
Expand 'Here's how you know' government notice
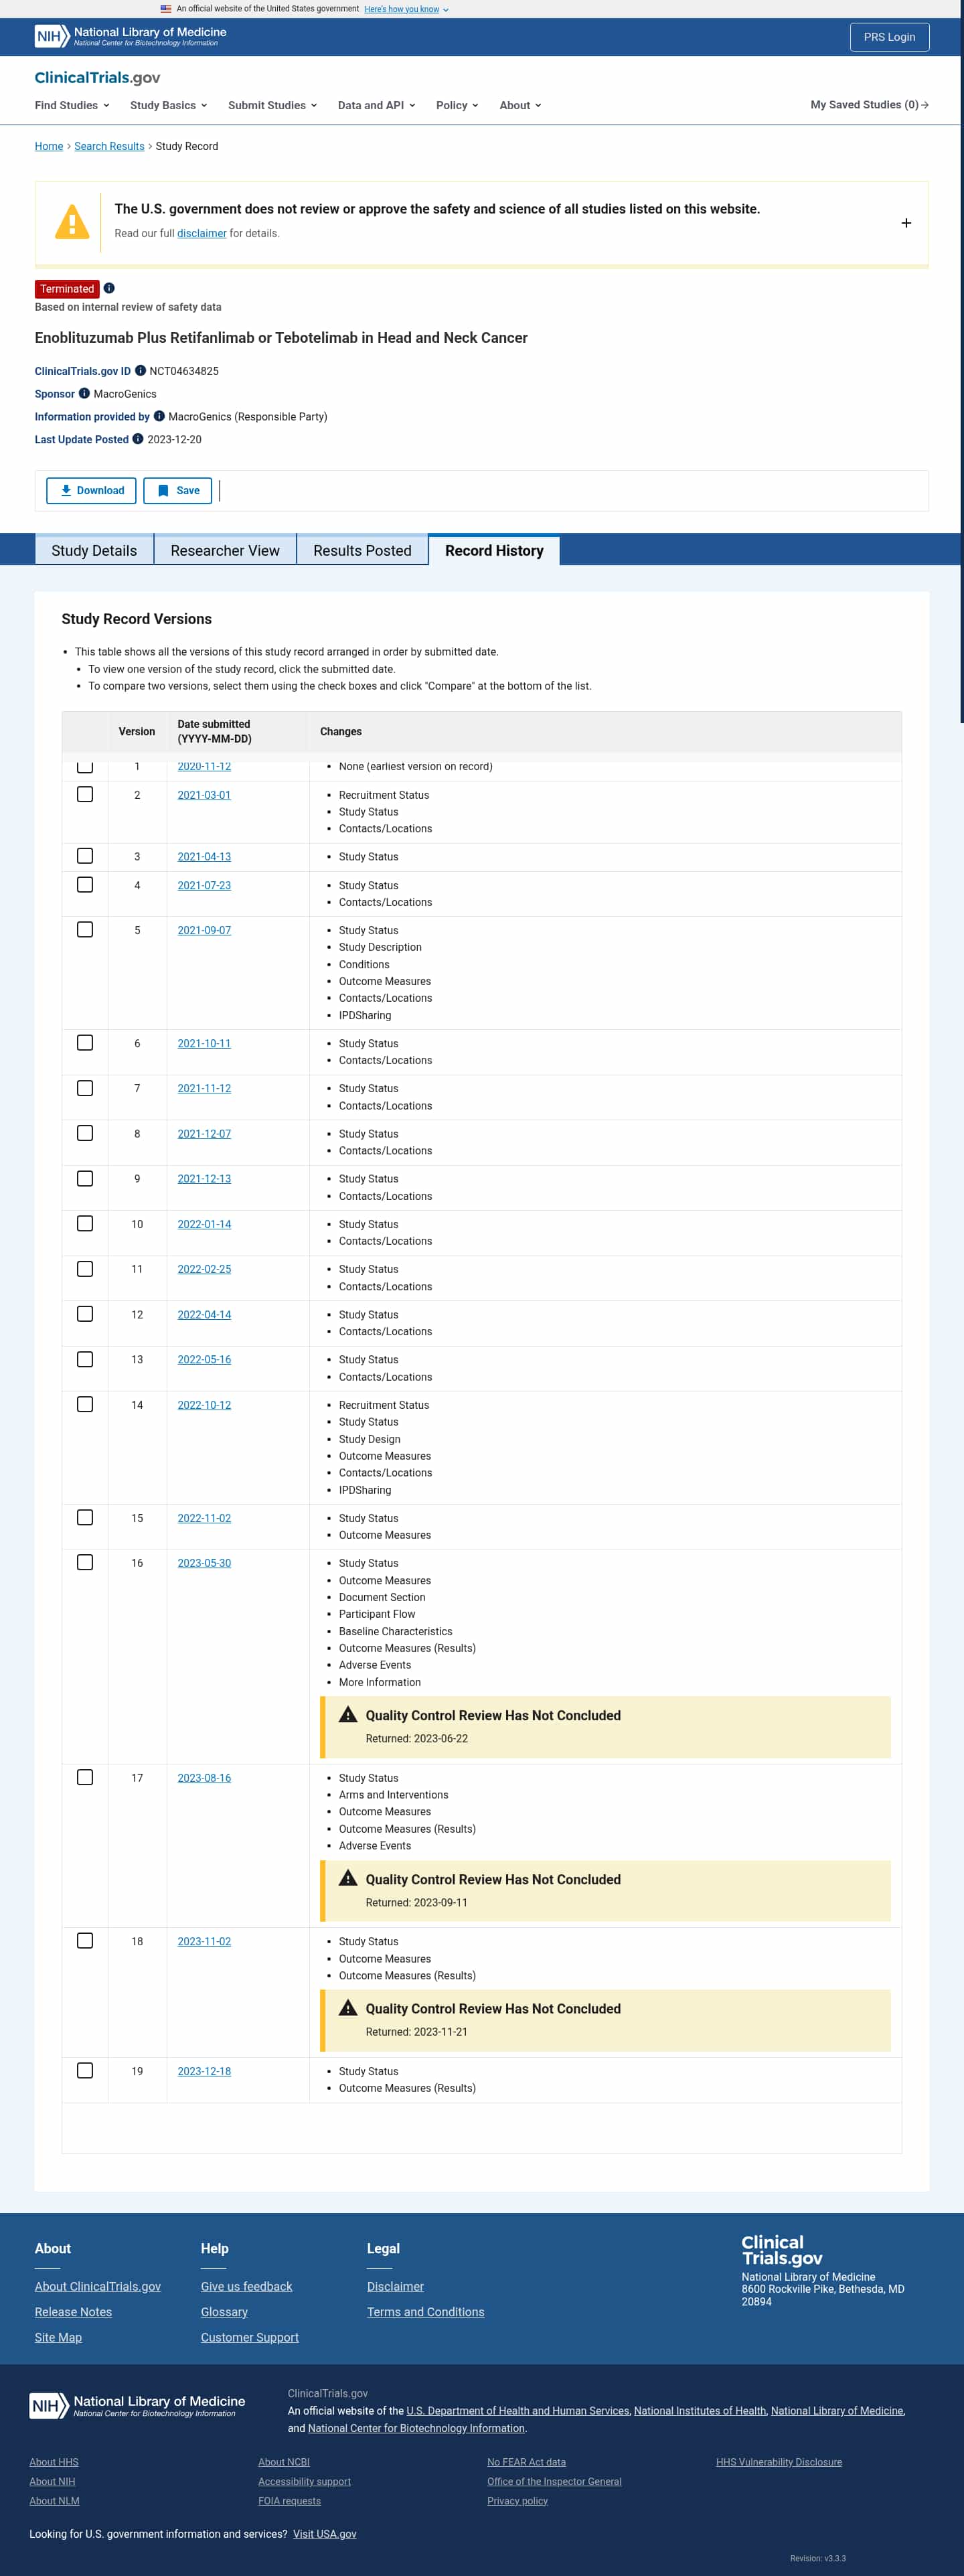406,9
